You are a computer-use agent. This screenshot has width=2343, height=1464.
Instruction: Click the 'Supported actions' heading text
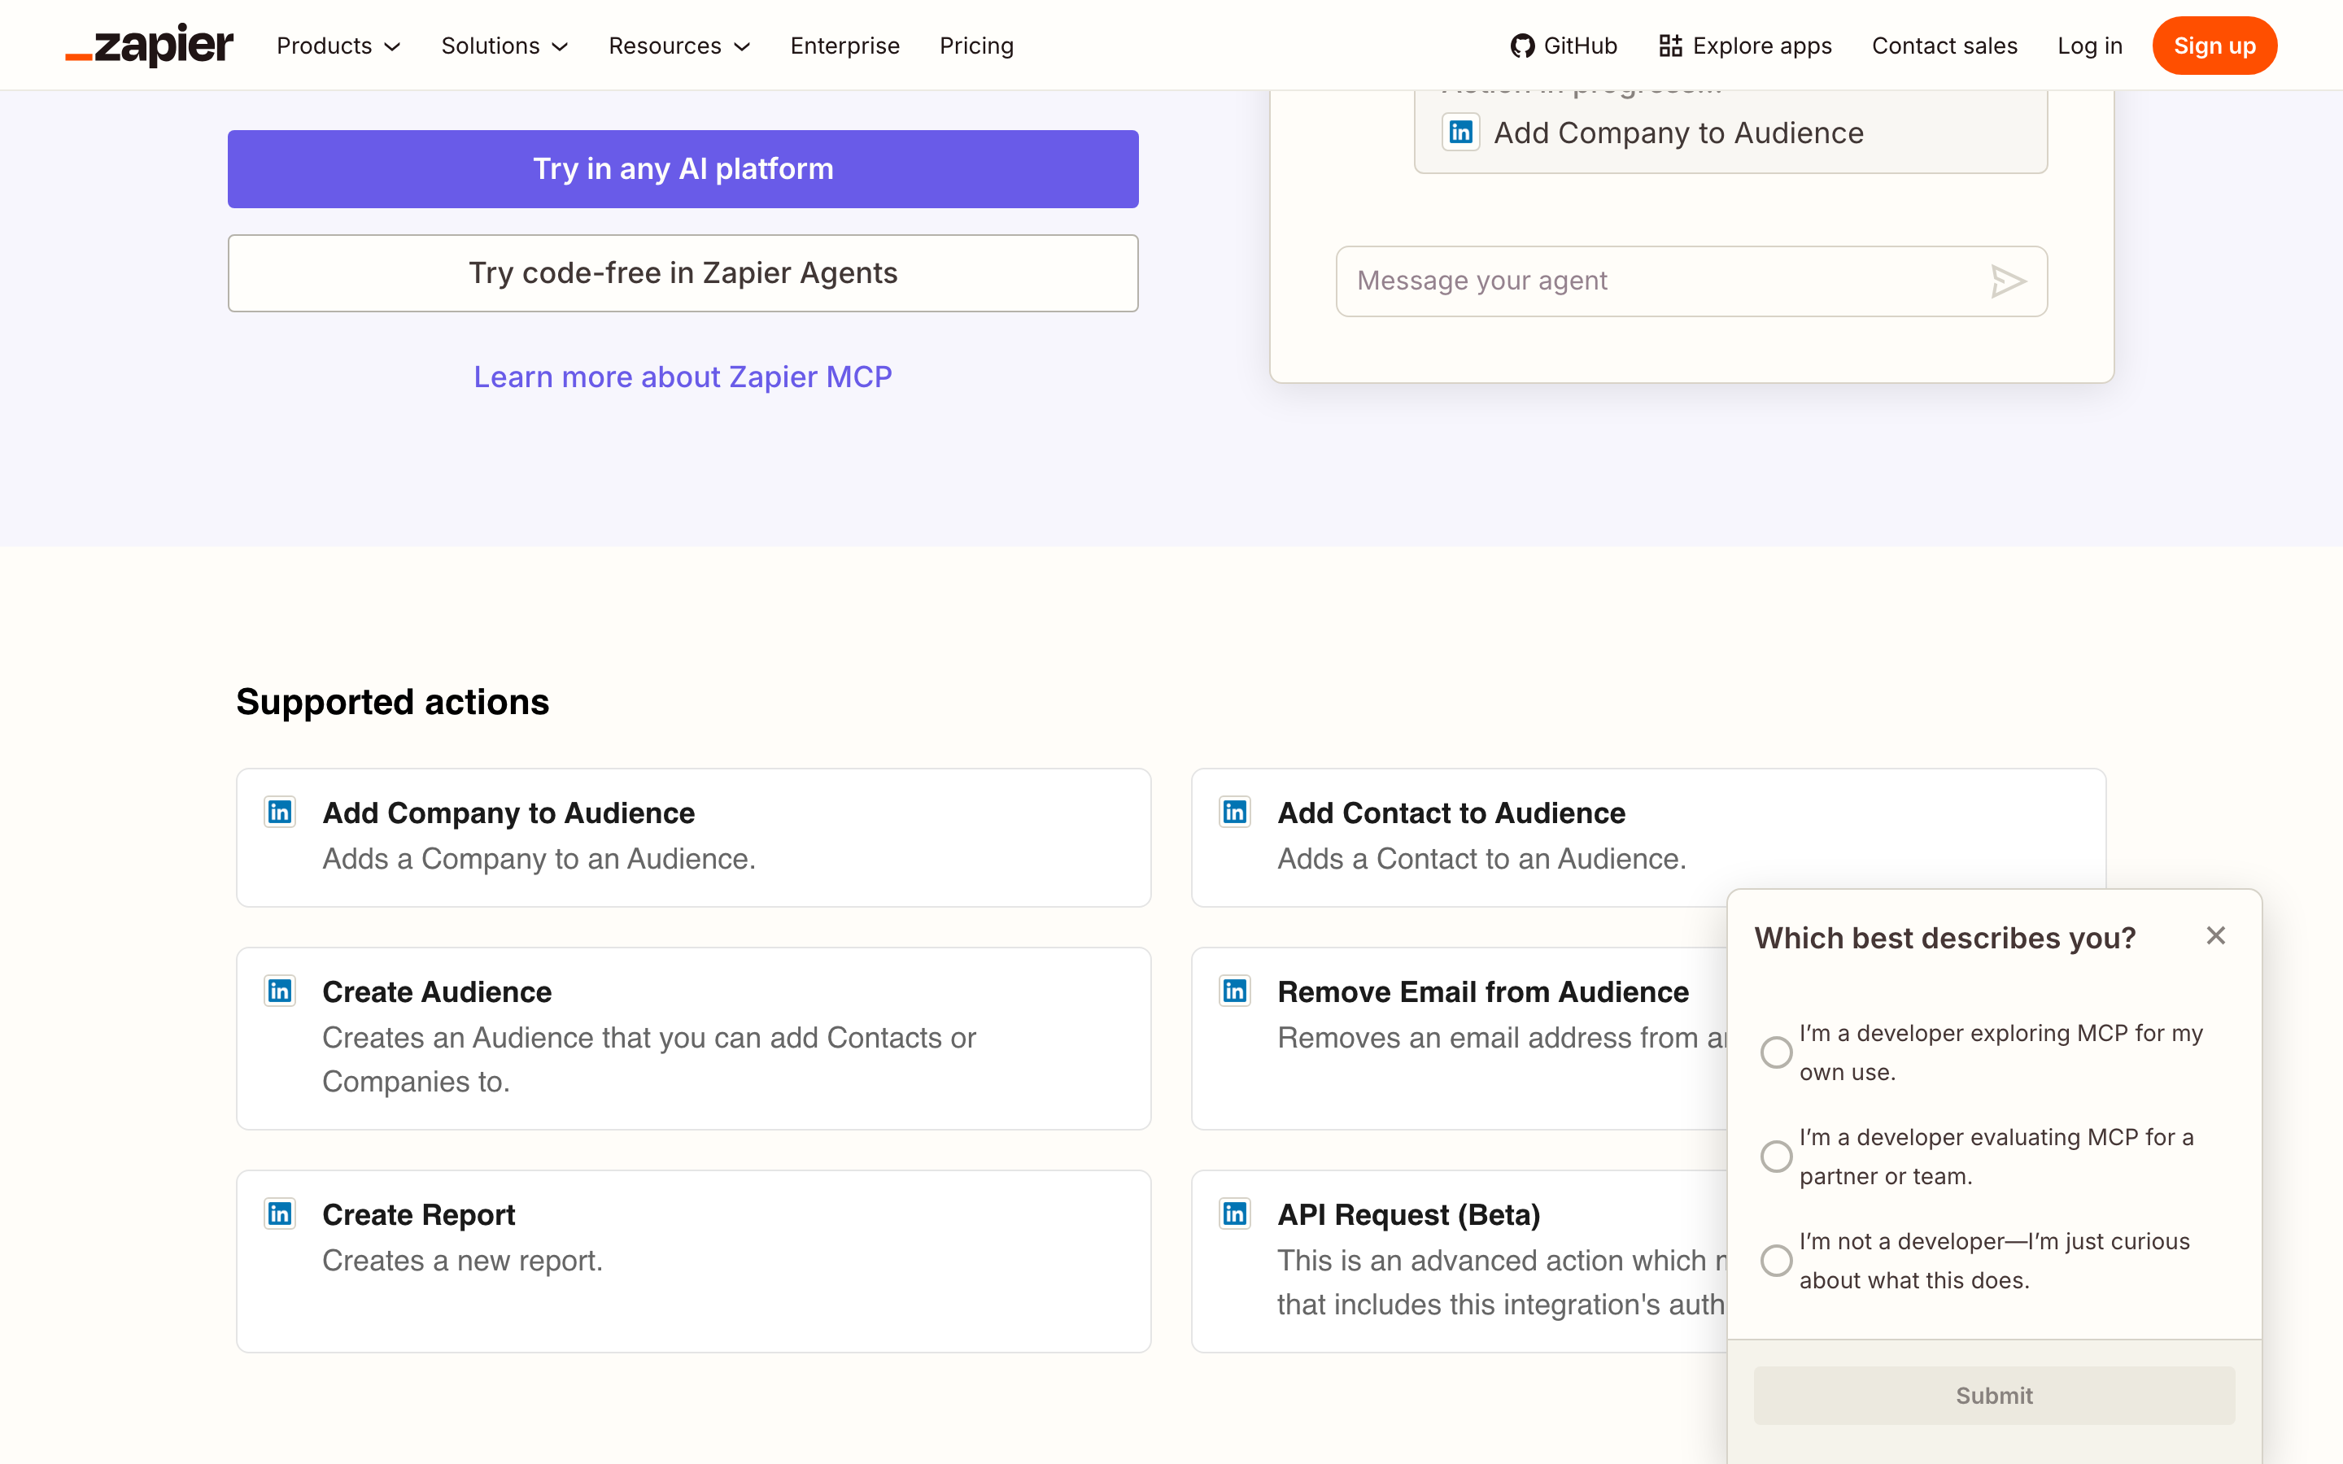click(x=392, y=702)
